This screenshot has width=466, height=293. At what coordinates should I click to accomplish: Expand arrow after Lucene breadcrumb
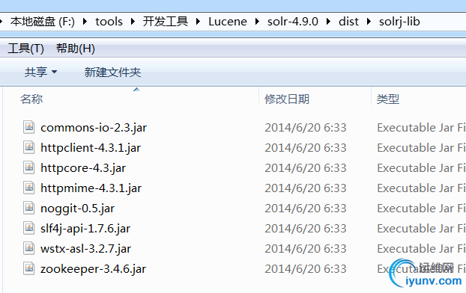point(258,22)
